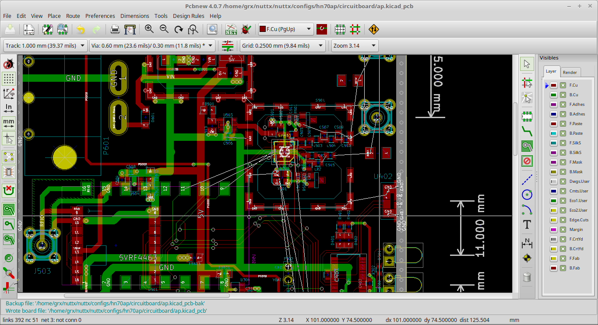This screenshot has width=598, height=325.
Task: Open the Route menu
Action: tap(73, 16)
